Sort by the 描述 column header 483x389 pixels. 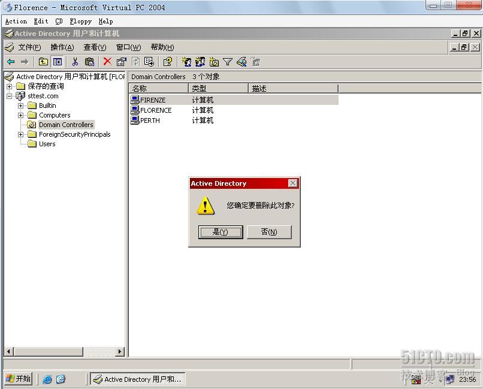click(293, 88)
